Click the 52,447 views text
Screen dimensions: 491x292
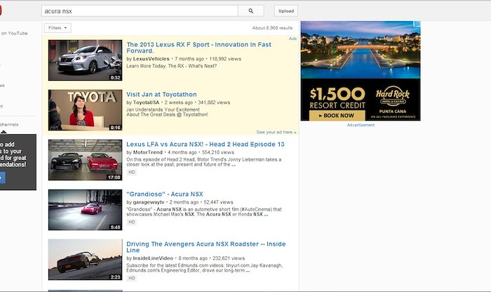click(218, 202)
